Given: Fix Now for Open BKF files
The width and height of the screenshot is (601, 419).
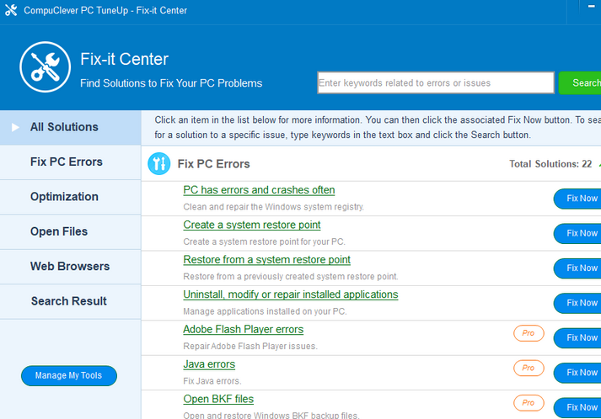Looking at the screenshot, I should tap(577, 407).
